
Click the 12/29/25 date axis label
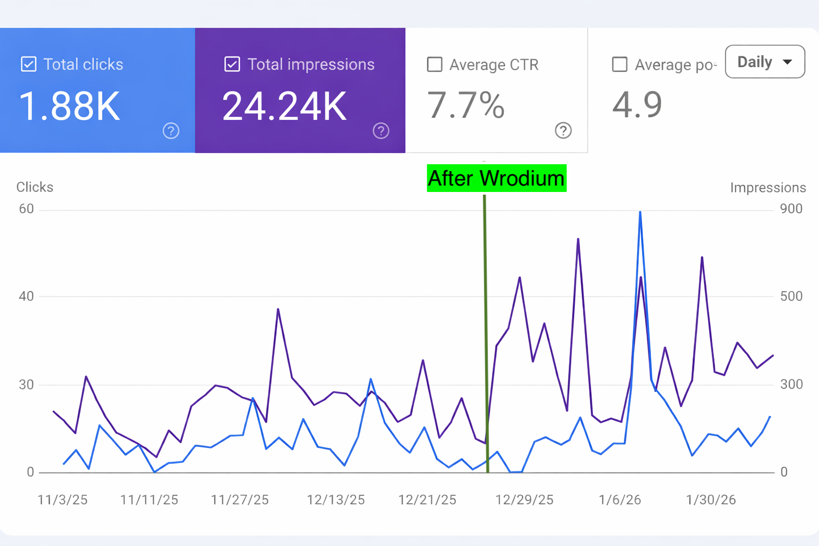[524, 500]
